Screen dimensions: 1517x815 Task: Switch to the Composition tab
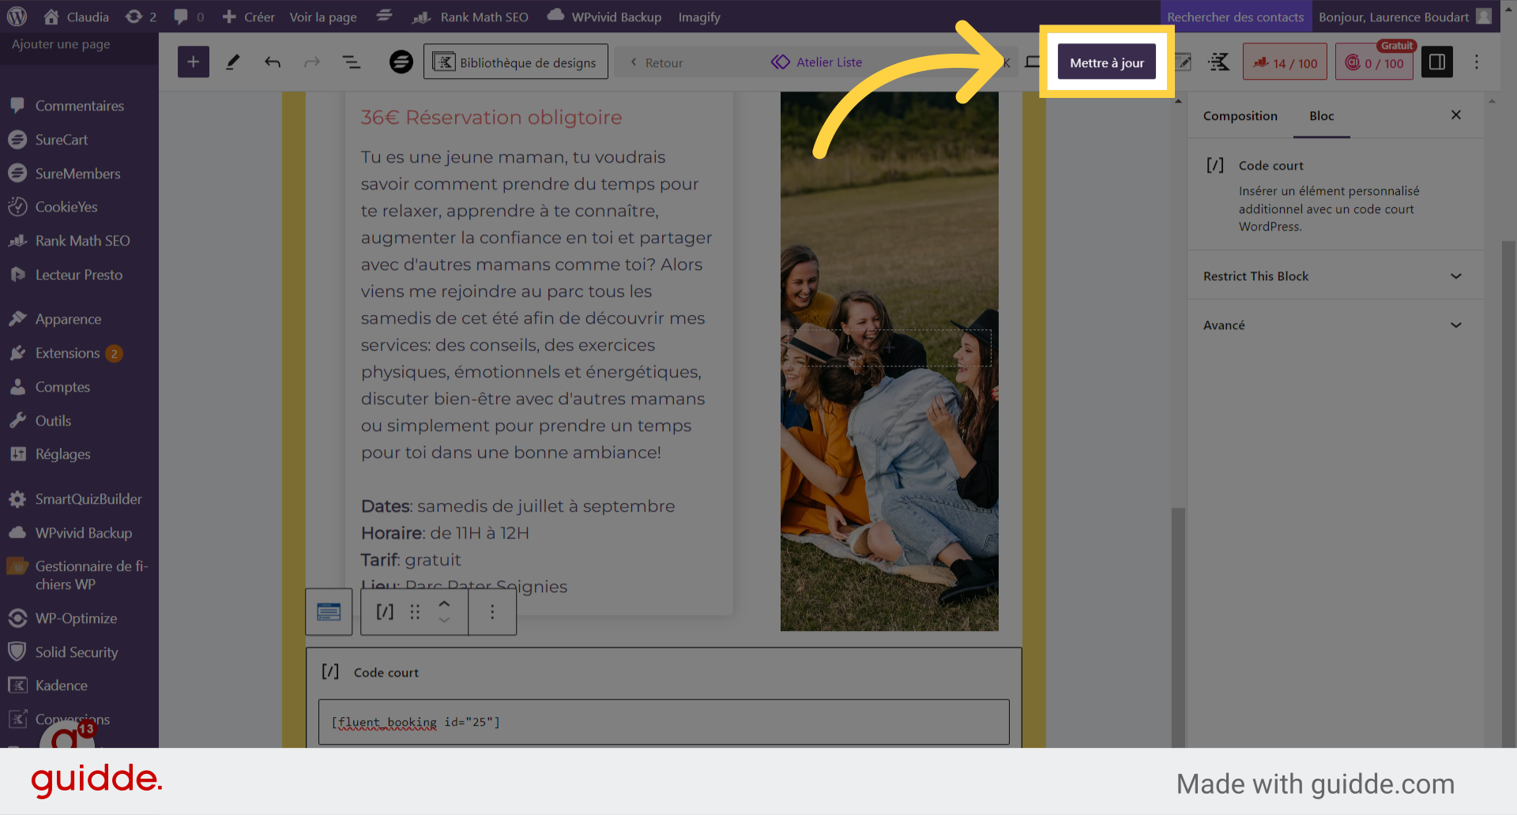click(1240, 116)
